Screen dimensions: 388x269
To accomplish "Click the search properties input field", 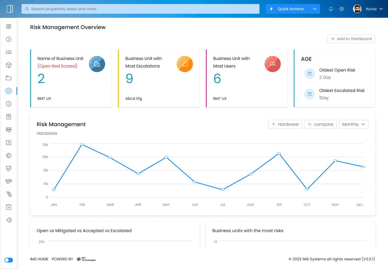I will click(x=140, y=9).
